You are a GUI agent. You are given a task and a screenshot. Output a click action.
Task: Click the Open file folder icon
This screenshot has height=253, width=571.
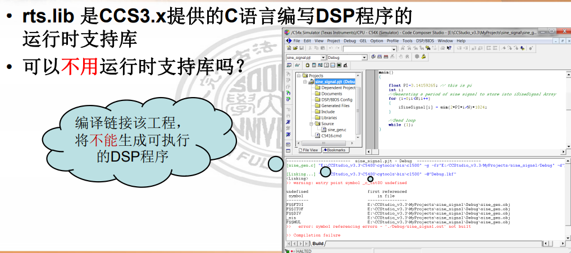pos(295,48)
